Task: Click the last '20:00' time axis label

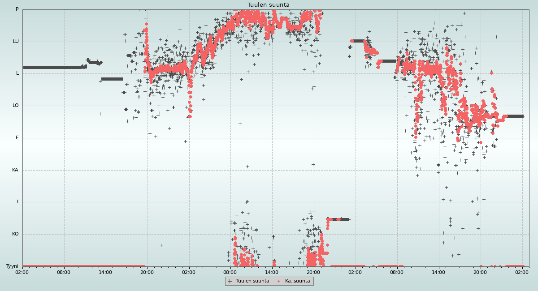Action: (x=480, y=272)
